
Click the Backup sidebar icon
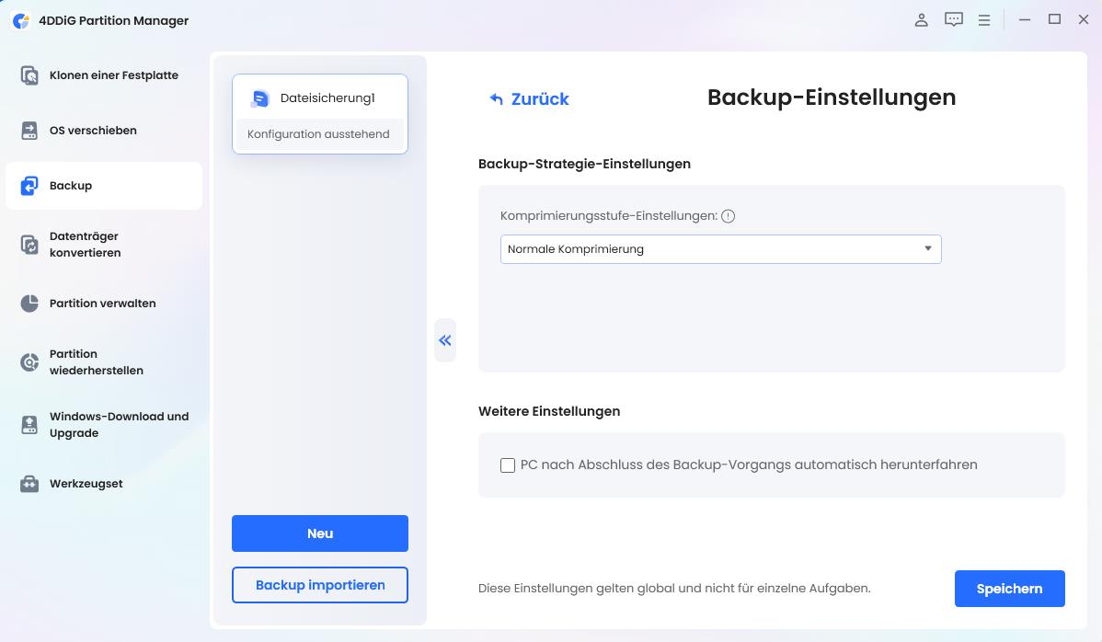(x=29, y=185)
